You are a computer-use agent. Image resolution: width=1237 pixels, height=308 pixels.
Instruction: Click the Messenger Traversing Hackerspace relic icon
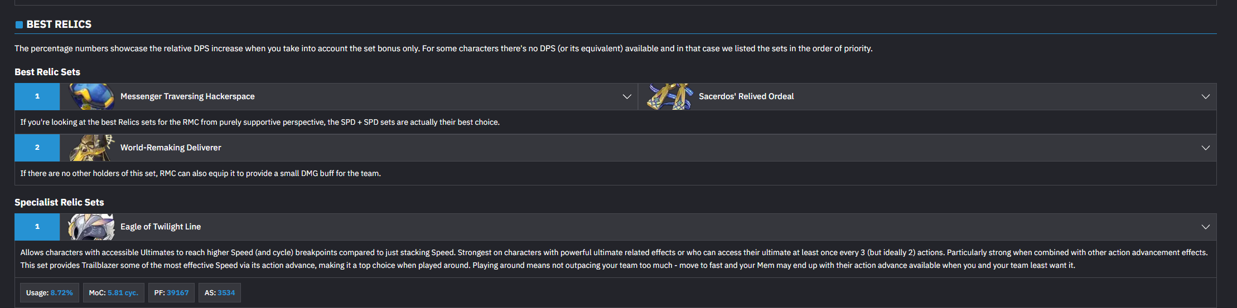(x=91, y=96)
